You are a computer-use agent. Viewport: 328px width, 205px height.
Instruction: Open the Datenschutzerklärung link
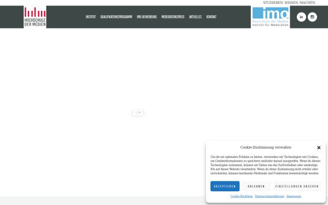(270, 196)
